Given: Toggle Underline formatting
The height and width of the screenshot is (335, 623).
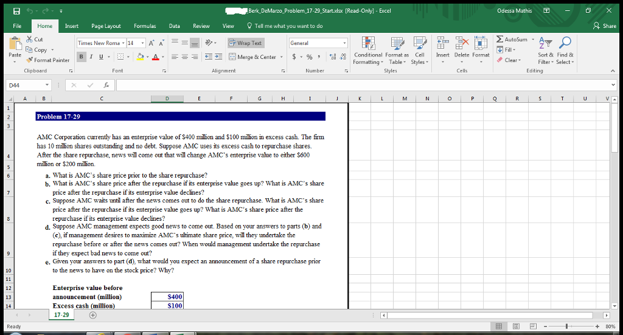Looking at the screenshot, I should (x=101, y=57).
